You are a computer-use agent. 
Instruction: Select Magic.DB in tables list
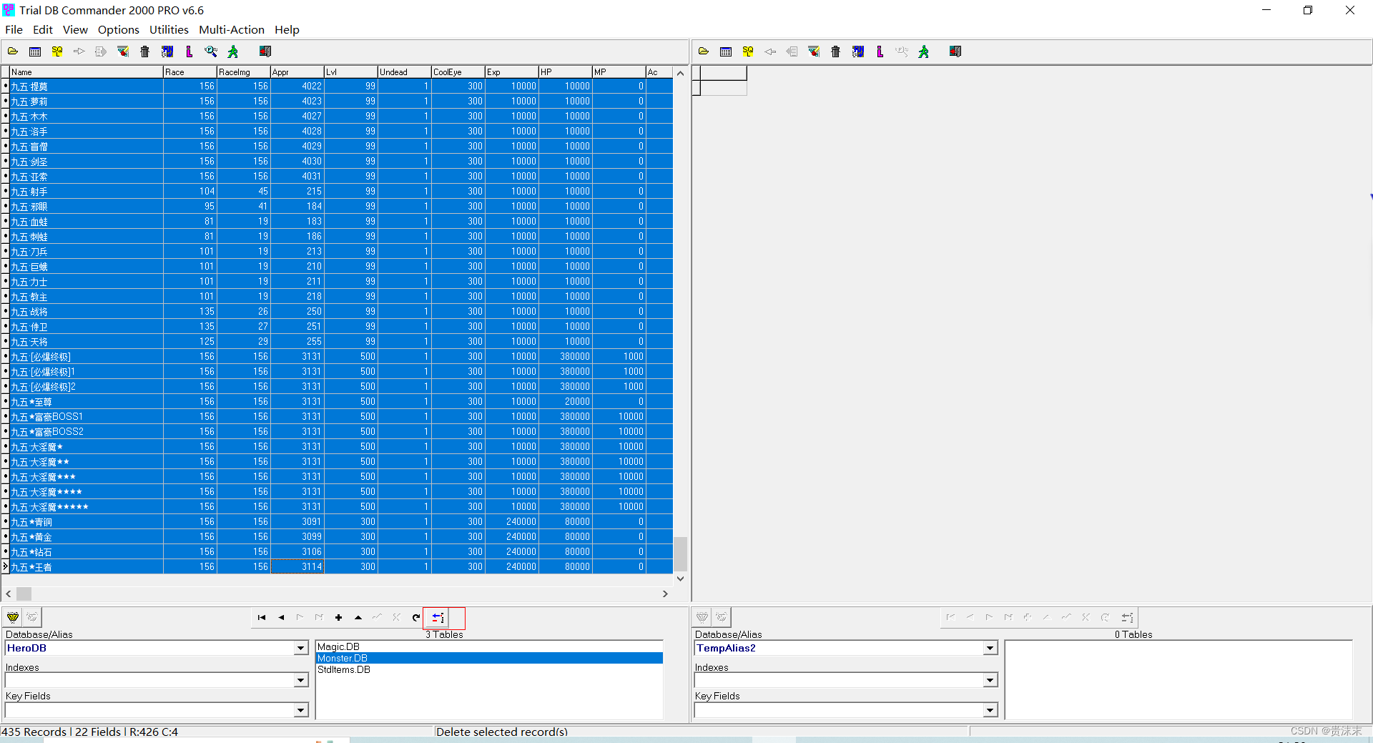click(489, 646)
